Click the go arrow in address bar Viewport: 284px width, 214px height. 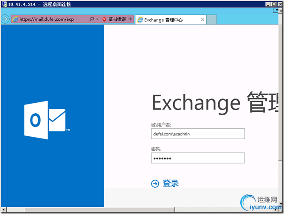point(130,19)
